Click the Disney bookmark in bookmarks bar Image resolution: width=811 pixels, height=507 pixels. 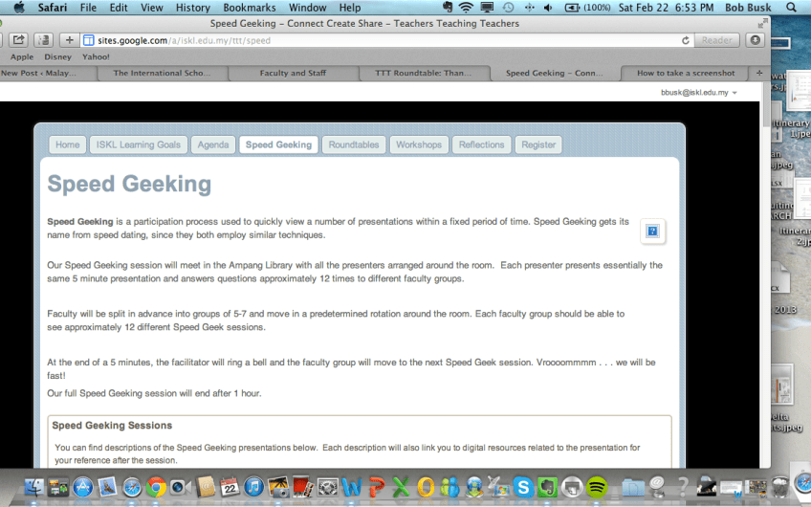(57, 56)
